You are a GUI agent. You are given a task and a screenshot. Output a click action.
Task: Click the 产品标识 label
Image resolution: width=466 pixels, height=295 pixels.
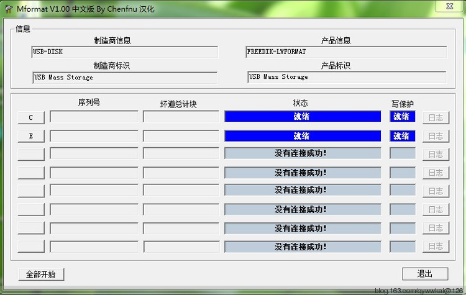(336, 66)
